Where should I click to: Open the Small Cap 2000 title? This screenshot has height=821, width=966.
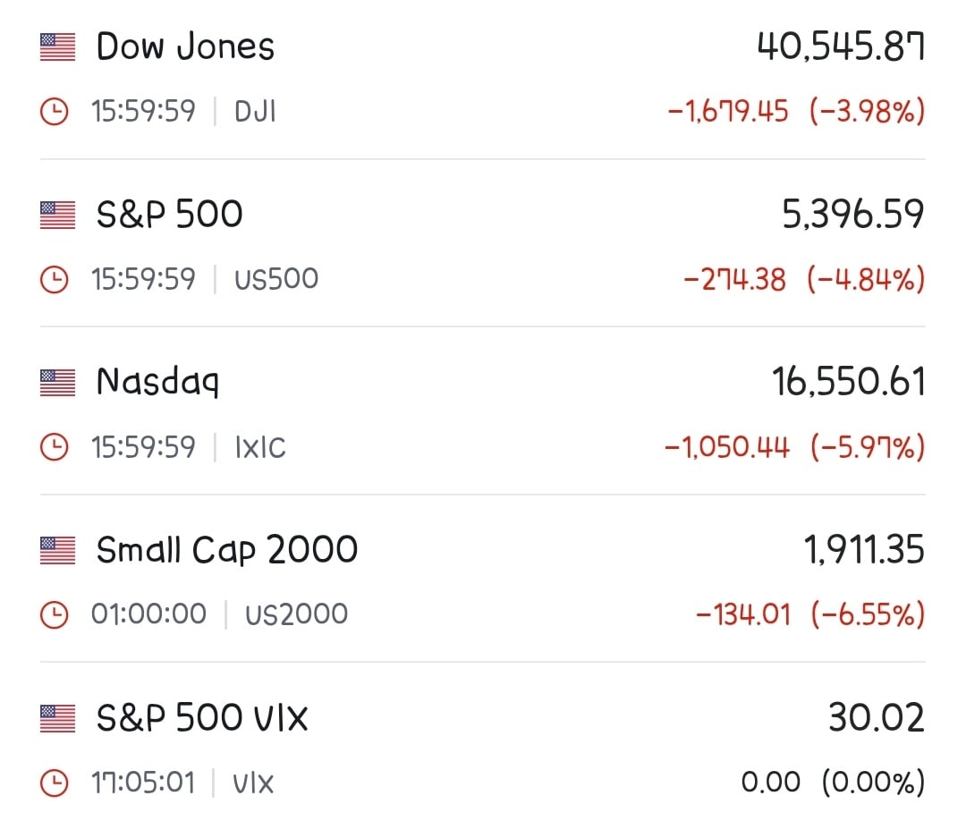(226, 550)
